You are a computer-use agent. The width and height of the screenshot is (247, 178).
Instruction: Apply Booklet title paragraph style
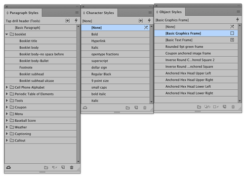tap(41, 41)
